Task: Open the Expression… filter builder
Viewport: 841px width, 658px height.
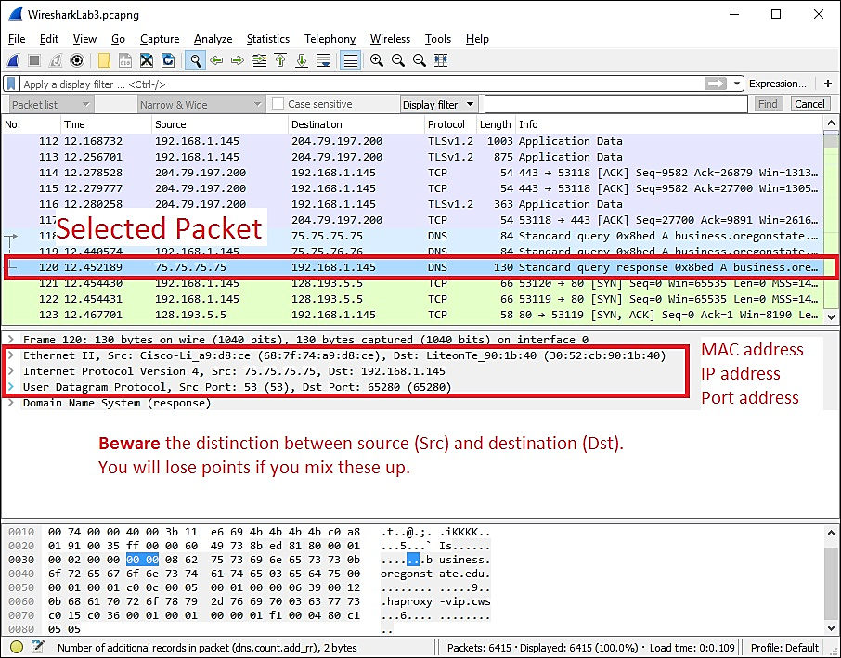Action: [x=778, y=84]
